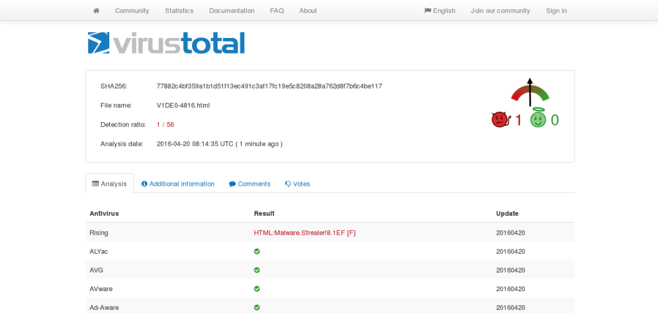Click the harmless vote count 0
Image resolution: width=658 pixels, height=313 pixels.
[x=555, y=120]
